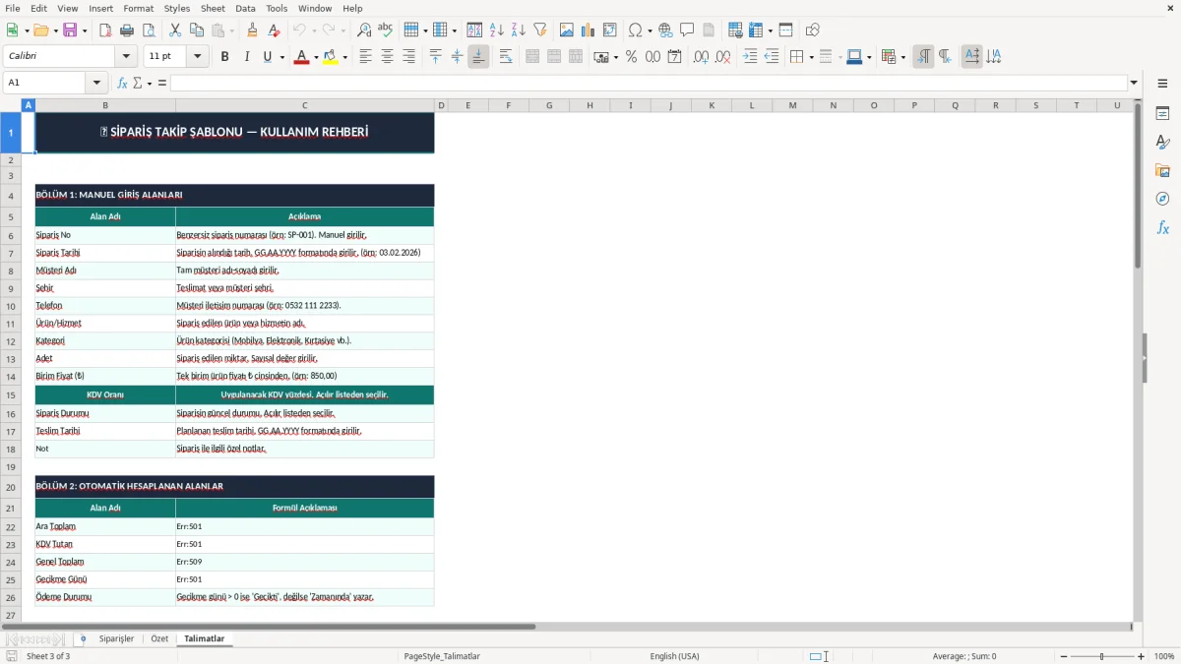Viewport: 1181px width, 664px height.
Task: Toggle Align Bottom vertical alignment
Action: tap(478, 57)
